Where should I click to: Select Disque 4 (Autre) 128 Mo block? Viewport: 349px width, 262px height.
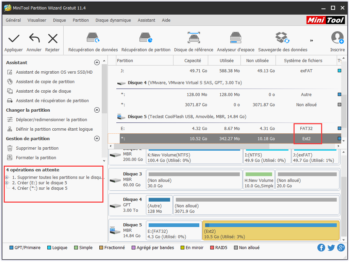159,205
